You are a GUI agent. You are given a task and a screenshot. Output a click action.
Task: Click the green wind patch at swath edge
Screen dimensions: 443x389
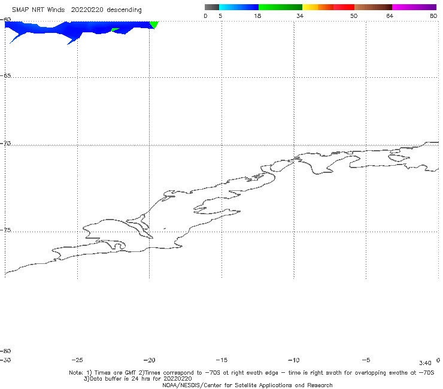(x=154, y=25)
